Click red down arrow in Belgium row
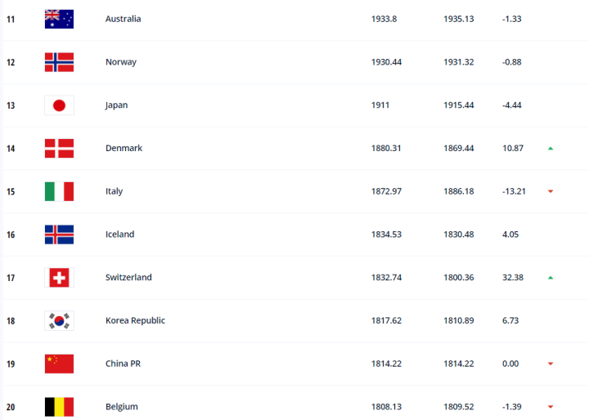The width and height of the screenshot is (589, 420). click(551, 407)
